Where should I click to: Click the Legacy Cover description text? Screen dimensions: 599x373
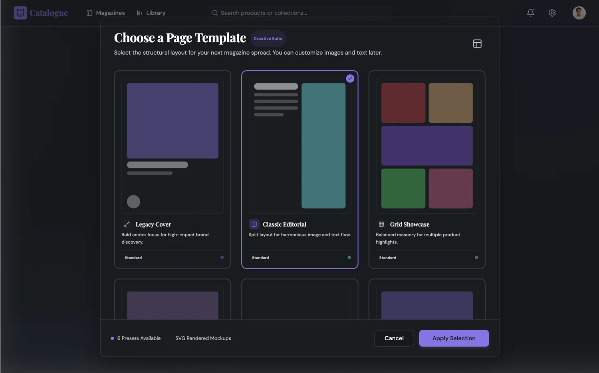[x=165, y=238]
